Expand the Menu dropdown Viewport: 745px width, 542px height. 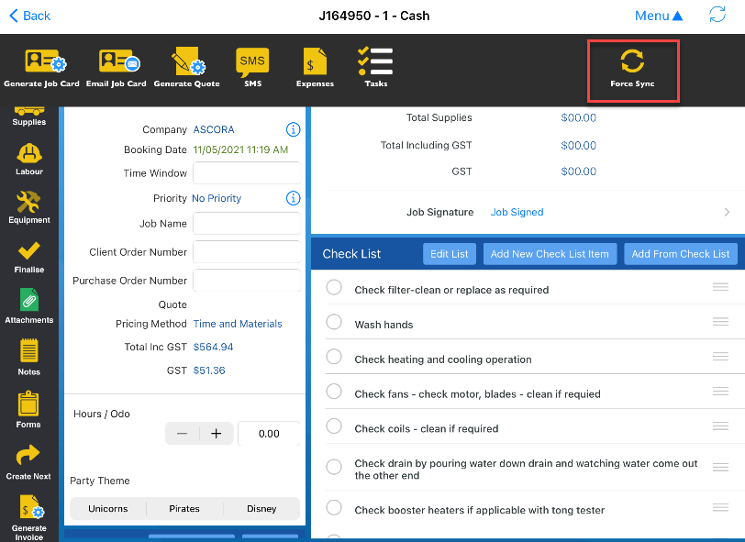point(659,16)
